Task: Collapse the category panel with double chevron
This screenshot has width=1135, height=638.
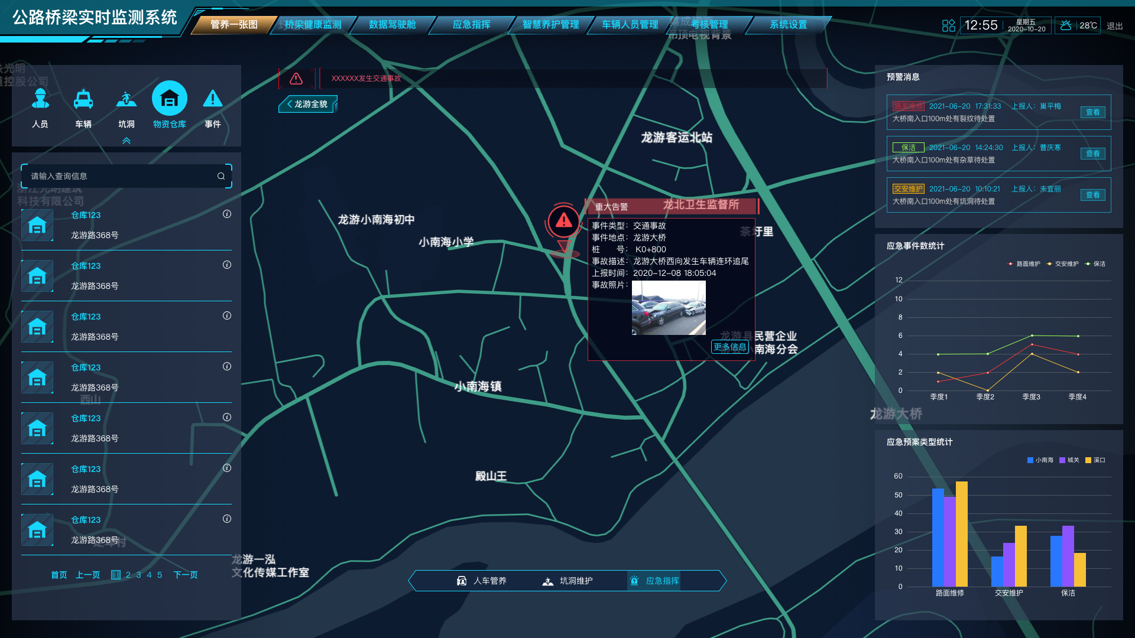Action: [x=127, y=141]
